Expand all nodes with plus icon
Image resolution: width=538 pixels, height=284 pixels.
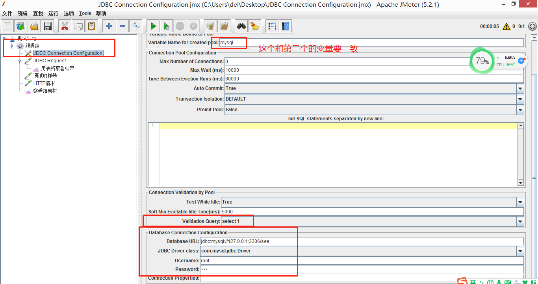click(109, 26)
